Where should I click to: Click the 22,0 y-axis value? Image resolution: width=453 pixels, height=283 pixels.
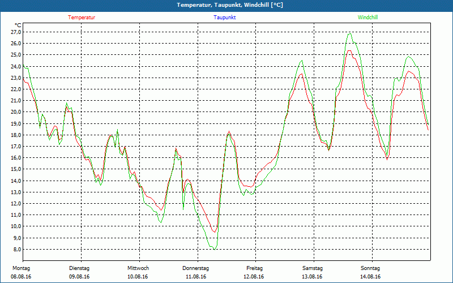(x=16, y=89)
